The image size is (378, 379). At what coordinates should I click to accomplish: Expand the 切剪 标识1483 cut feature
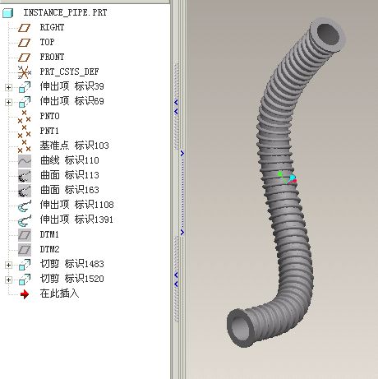click(x=8, y=265)
